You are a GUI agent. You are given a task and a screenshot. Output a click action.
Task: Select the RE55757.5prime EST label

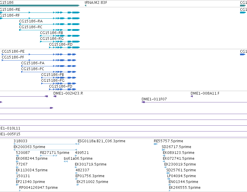pyautogui.click(x=169, y=141)
